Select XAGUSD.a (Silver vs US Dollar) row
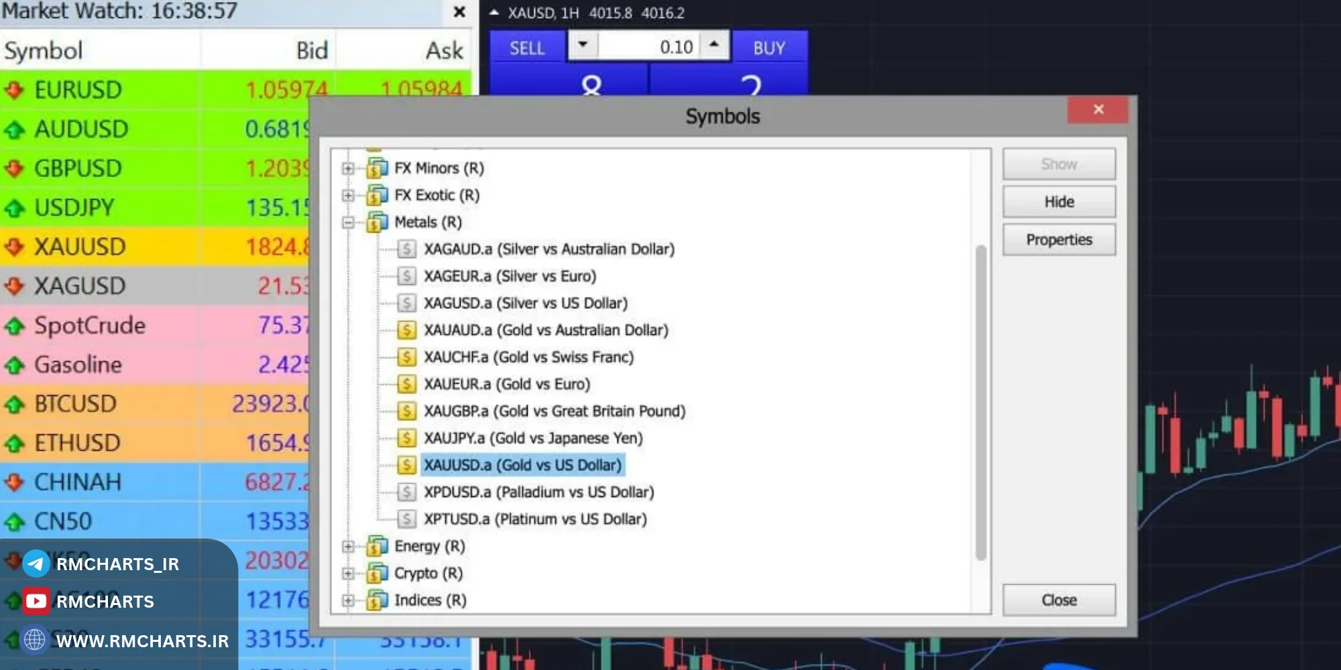Viewport: 1341px width, 670px height. tap(526, 303)
